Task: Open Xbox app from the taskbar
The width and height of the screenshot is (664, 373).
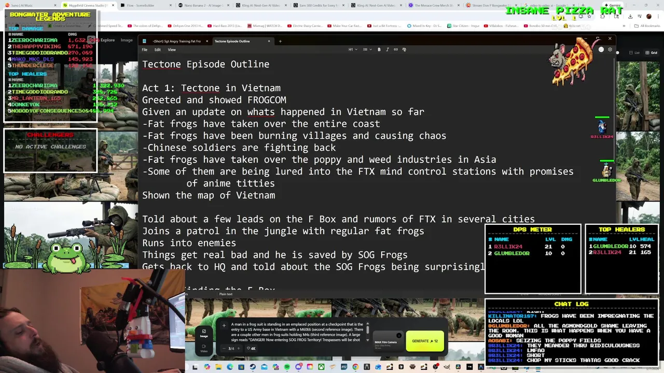Action: (x=321, y=367)
